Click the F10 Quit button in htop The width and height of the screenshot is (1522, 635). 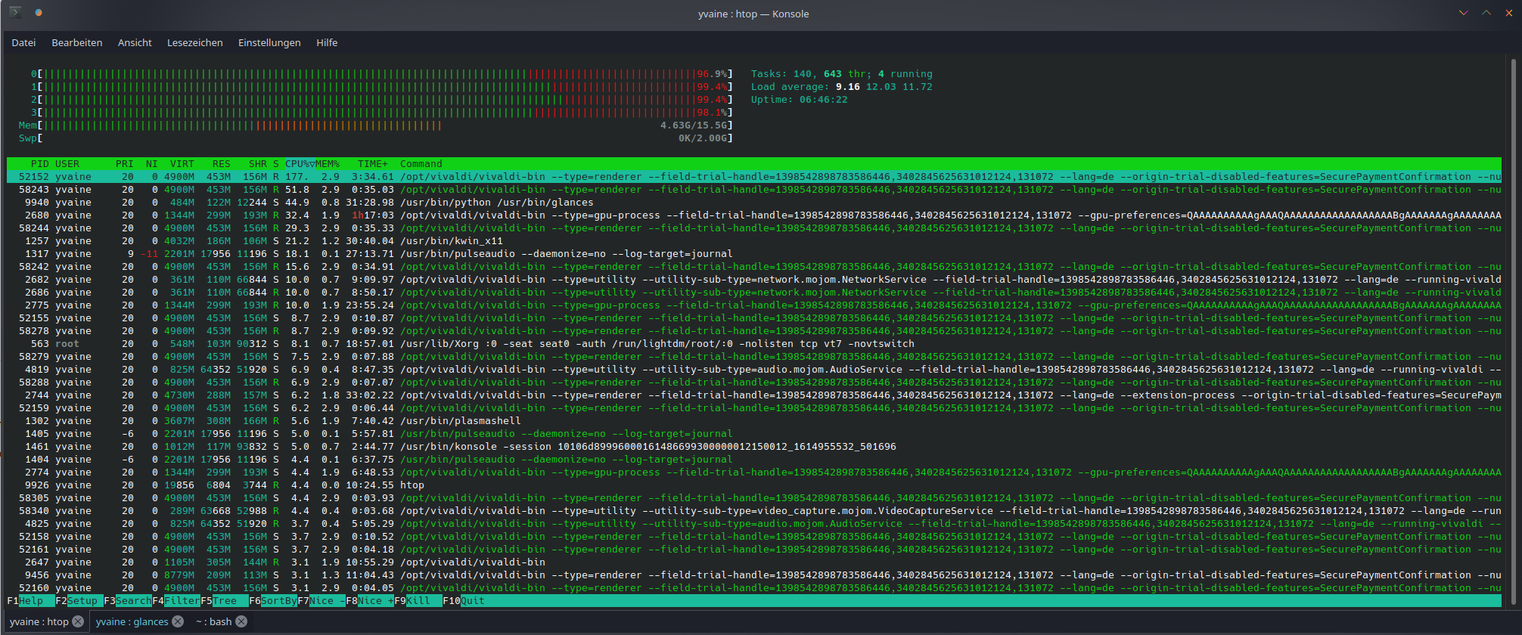tap(464, 601)
